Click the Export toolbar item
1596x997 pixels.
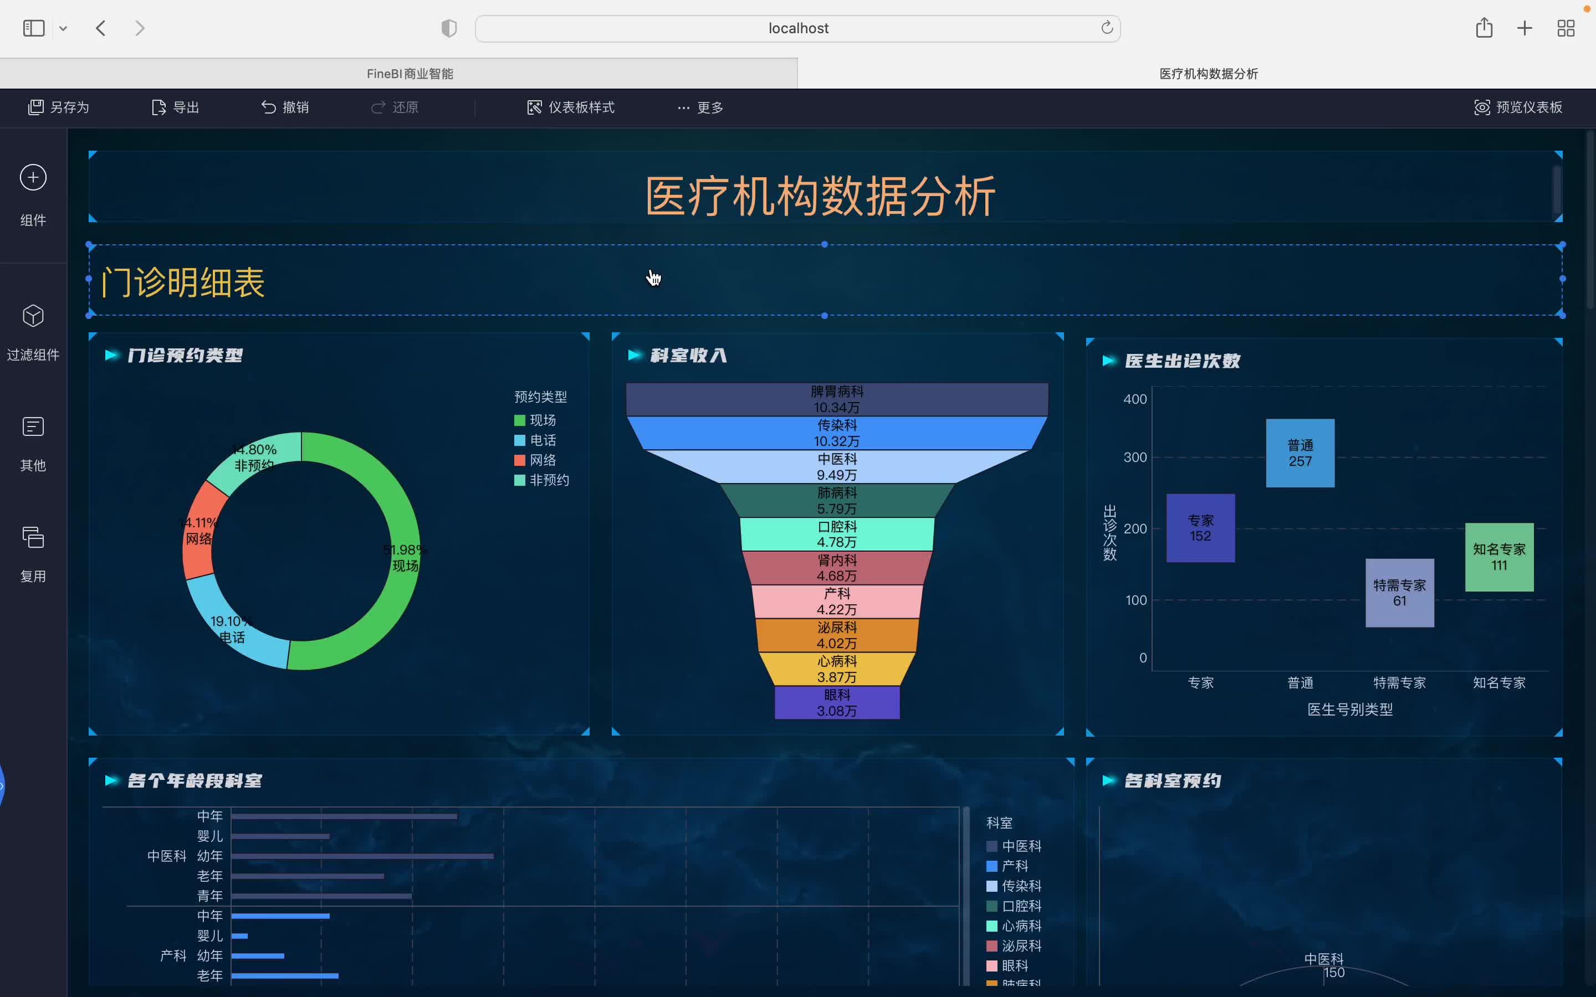point(176,107)
